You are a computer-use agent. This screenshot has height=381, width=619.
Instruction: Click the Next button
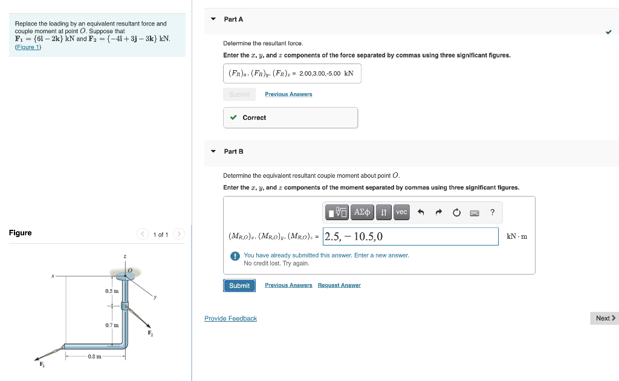pyautogui.click(x=604, y=318)
